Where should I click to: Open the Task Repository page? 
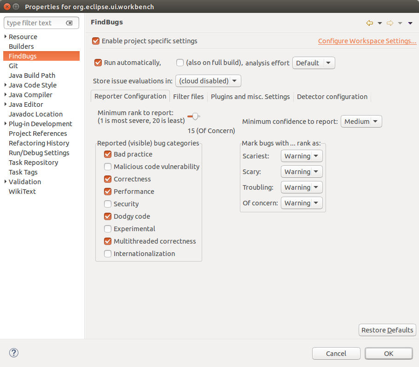(34, 163)
